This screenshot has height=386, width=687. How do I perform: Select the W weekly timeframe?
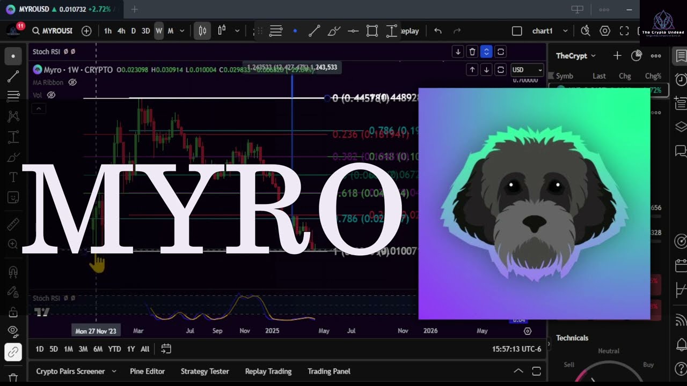click(159, 31)
